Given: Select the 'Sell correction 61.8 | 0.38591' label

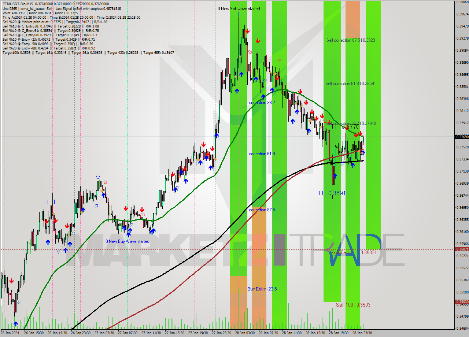Looking at the screenshot, I should point(351,84).
